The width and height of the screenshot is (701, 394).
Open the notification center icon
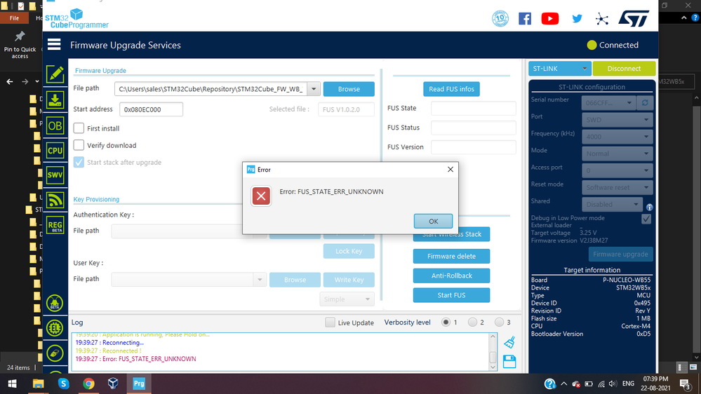coord(686,383)
